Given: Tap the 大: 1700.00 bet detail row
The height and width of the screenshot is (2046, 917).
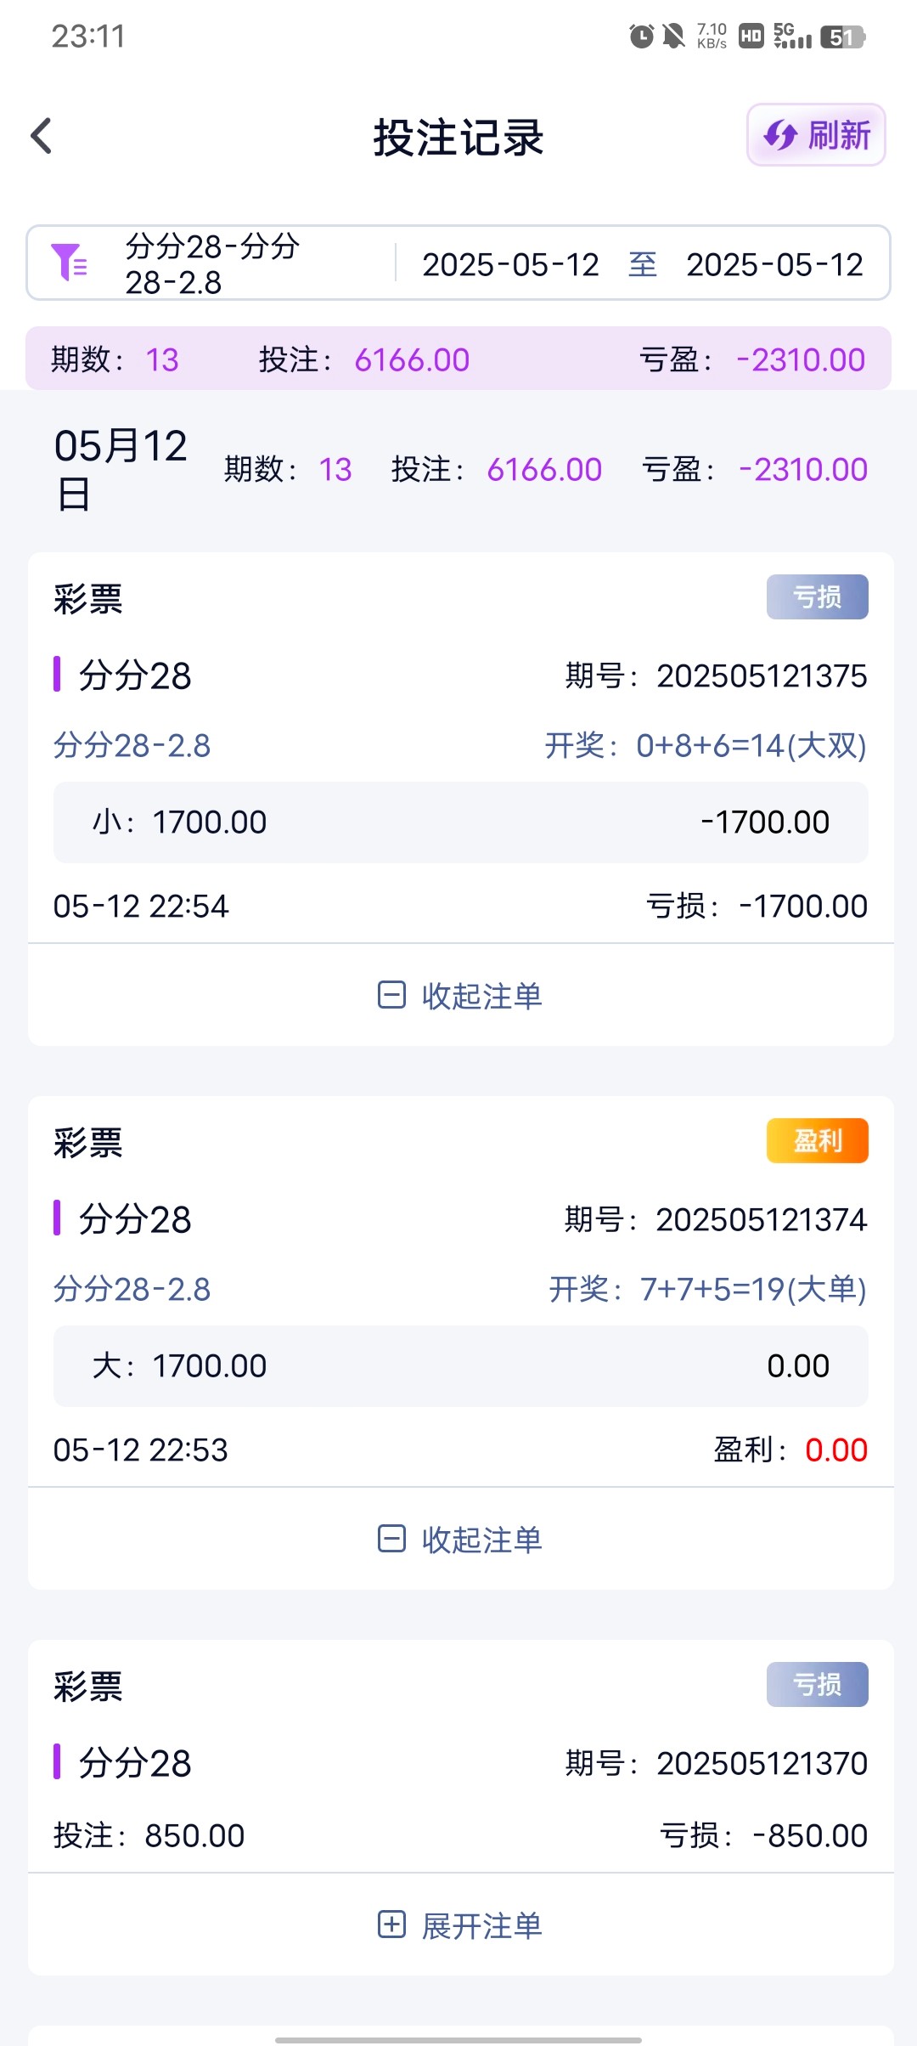Looking at the screenshot, I should (459, 1366).
